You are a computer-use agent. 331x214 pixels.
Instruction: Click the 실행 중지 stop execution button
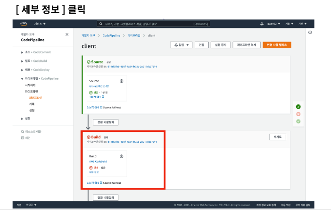coord(220,45)
